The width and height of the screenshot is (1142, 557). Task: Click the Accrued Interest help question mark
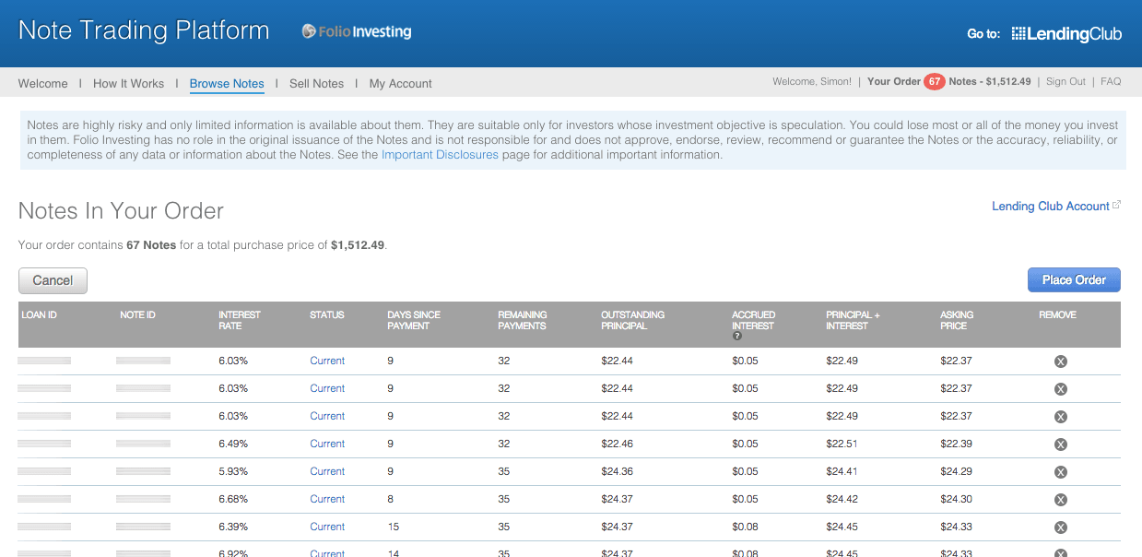tap(737, 337)
